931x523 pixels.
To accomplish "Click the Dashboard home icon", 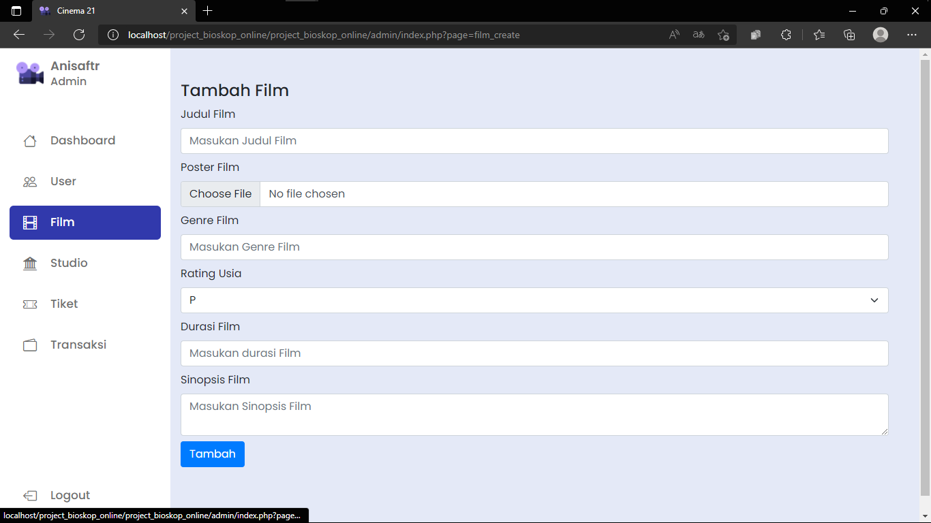I will [30, 140].
